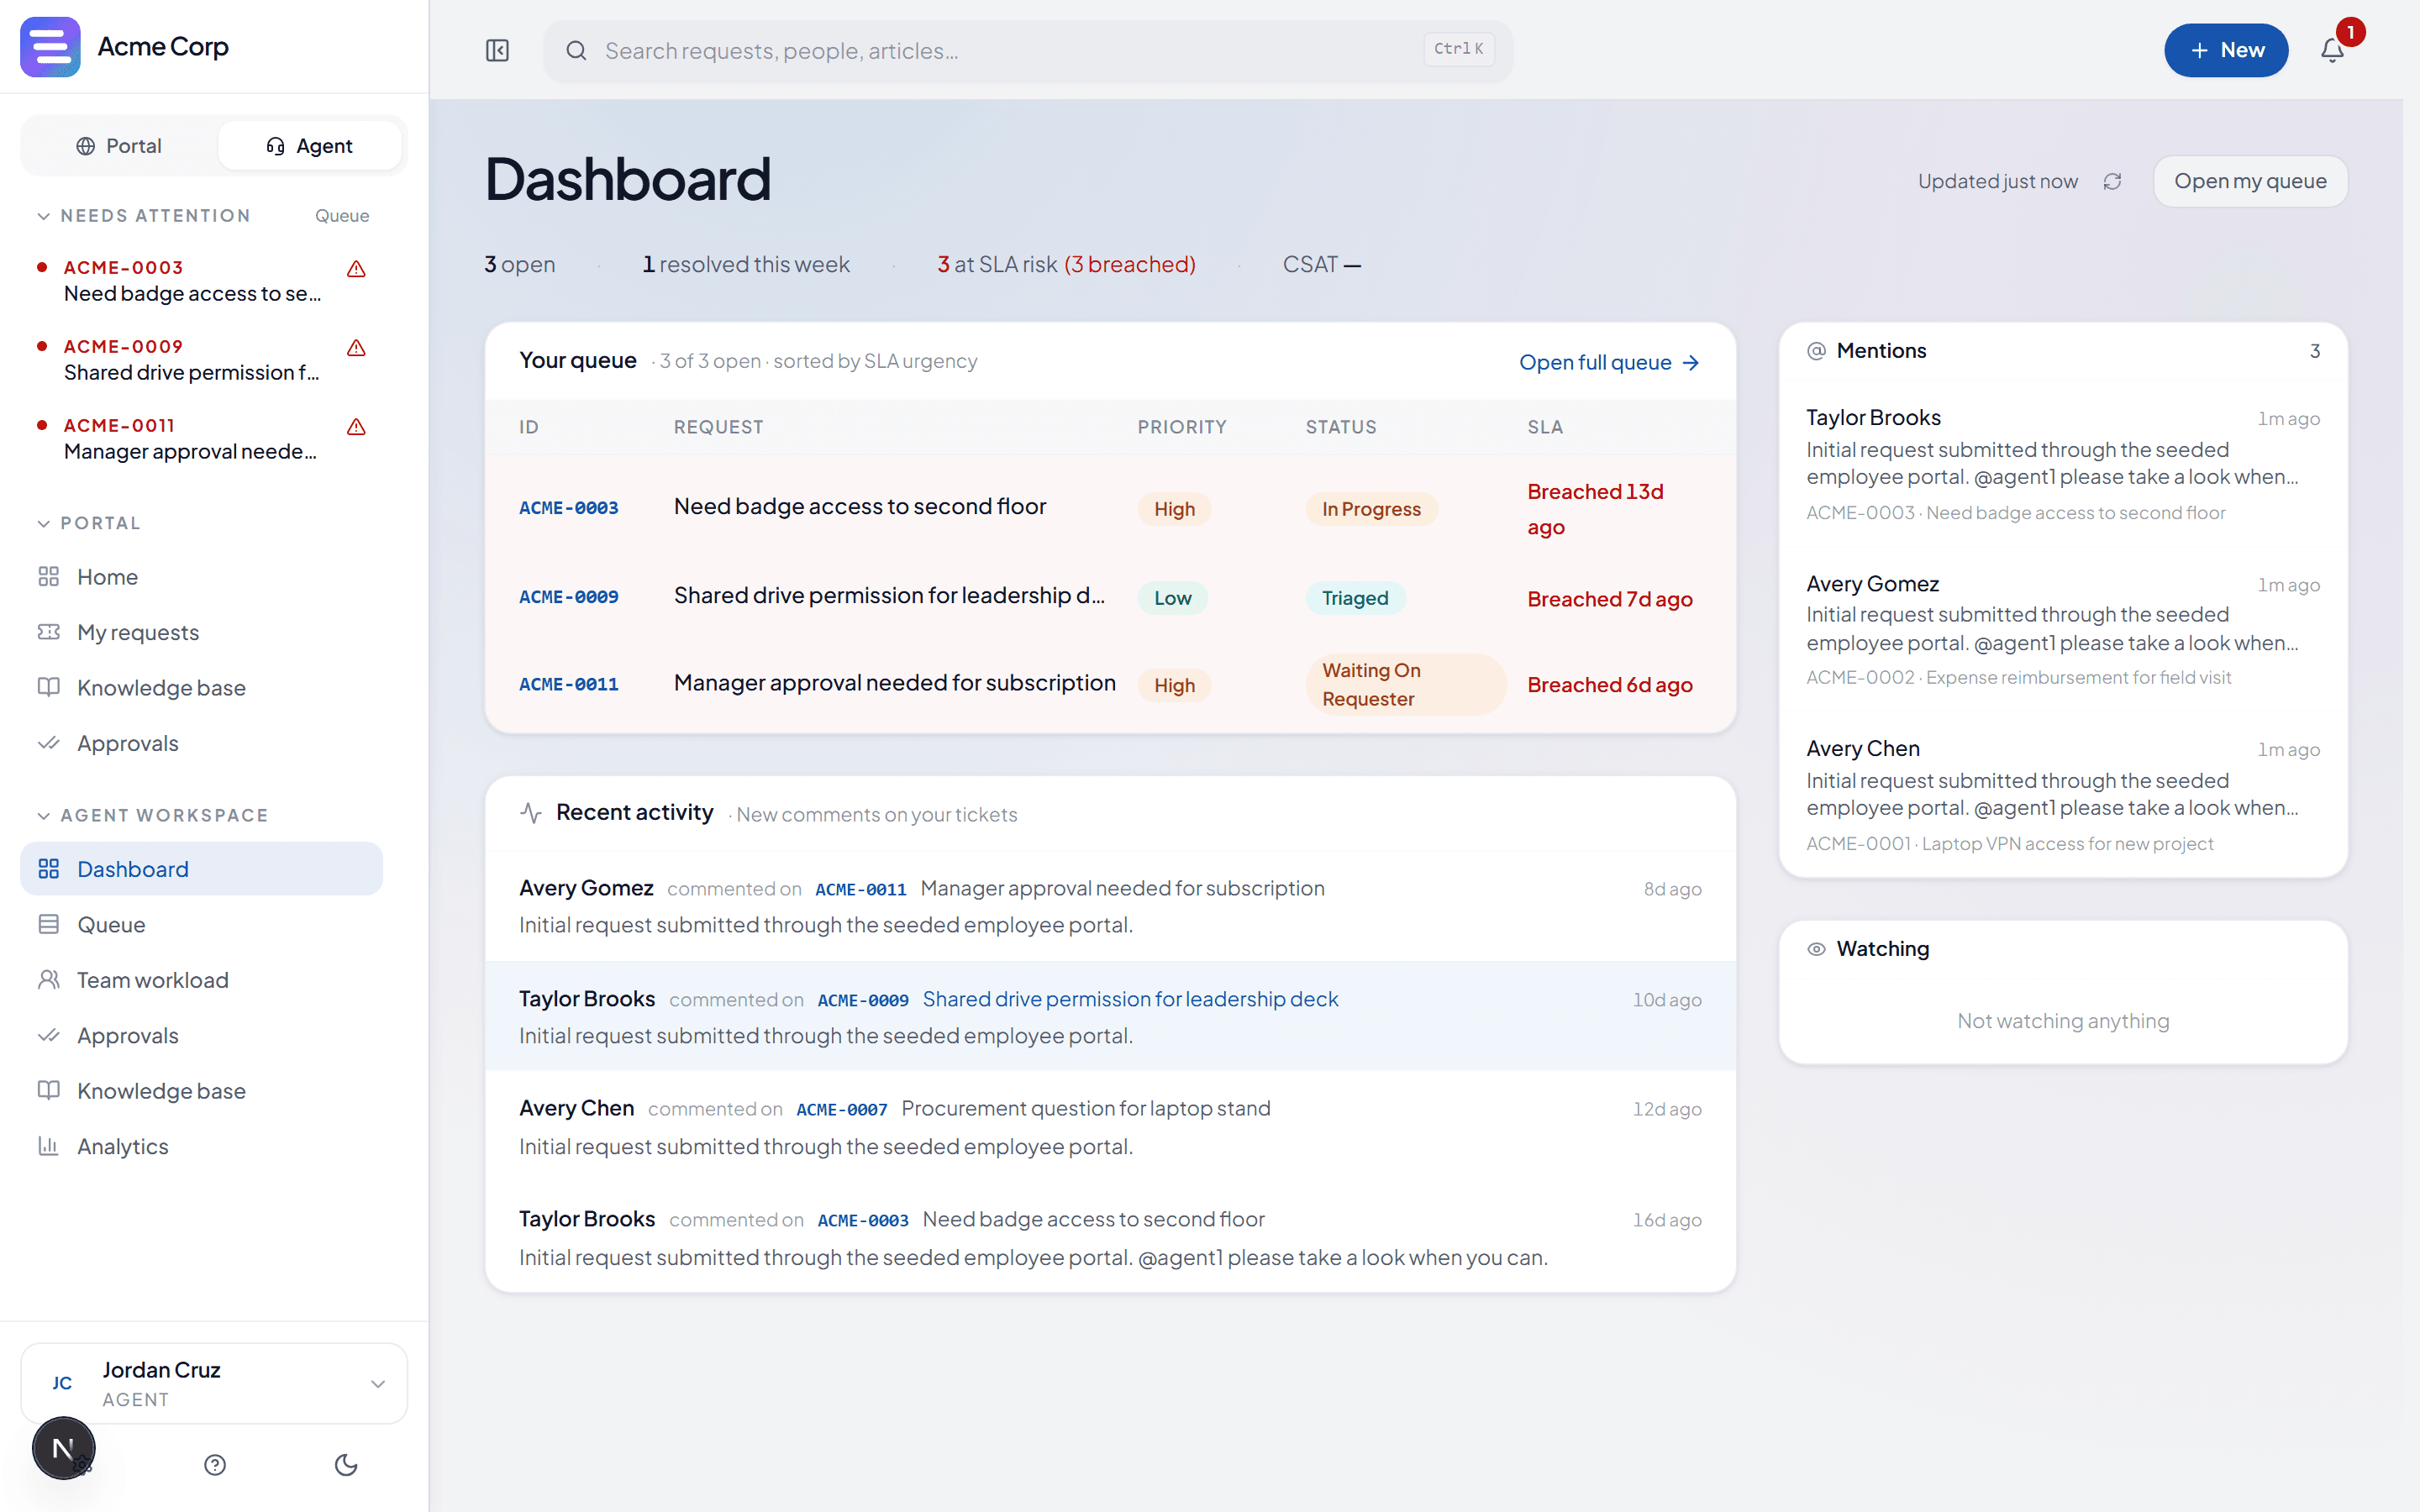The image size is (2420, 1512).
Task: Click Shared drive permission for leadership deck link
Action: tap(1130, 999)
